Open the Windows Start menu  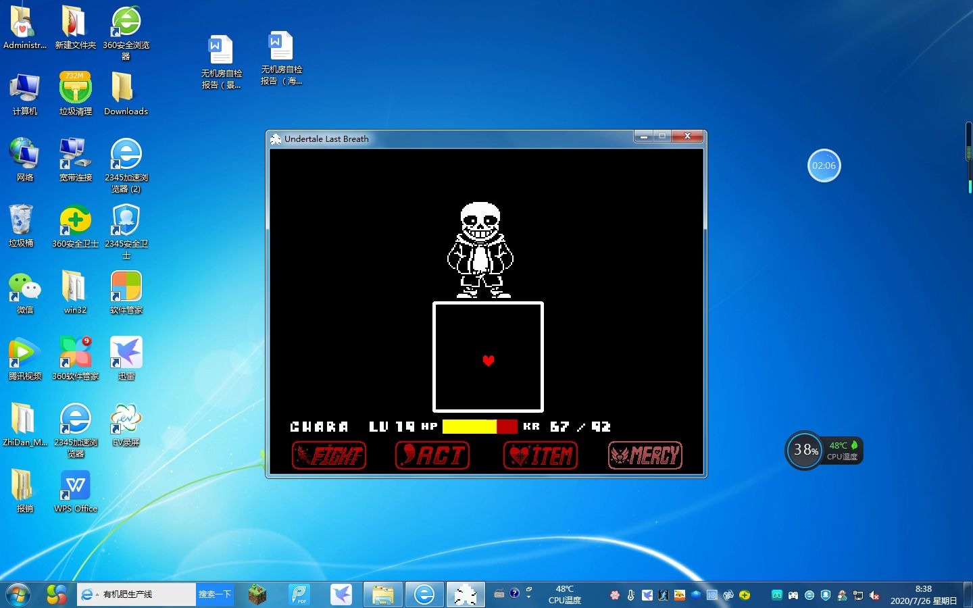18,594
